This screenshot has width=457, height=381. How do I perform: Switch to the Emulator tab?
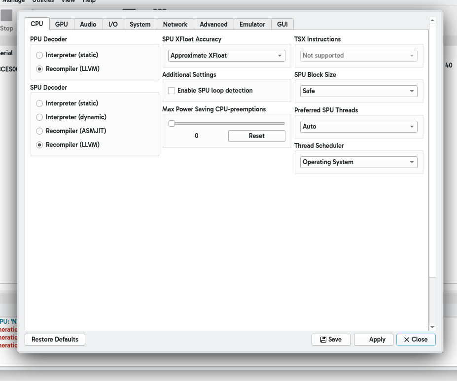click(x=252, y=24)
